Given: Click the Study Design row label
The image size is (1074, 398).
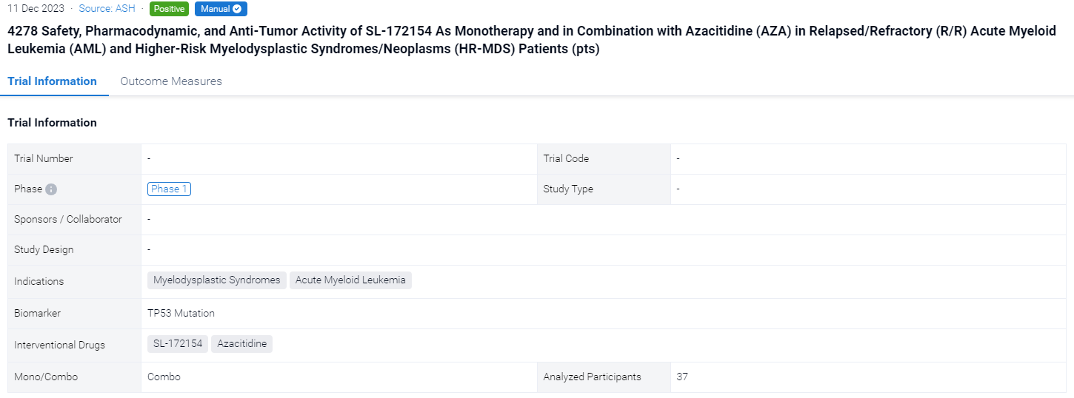Looking at the screenshot, I should pos(44,249).
